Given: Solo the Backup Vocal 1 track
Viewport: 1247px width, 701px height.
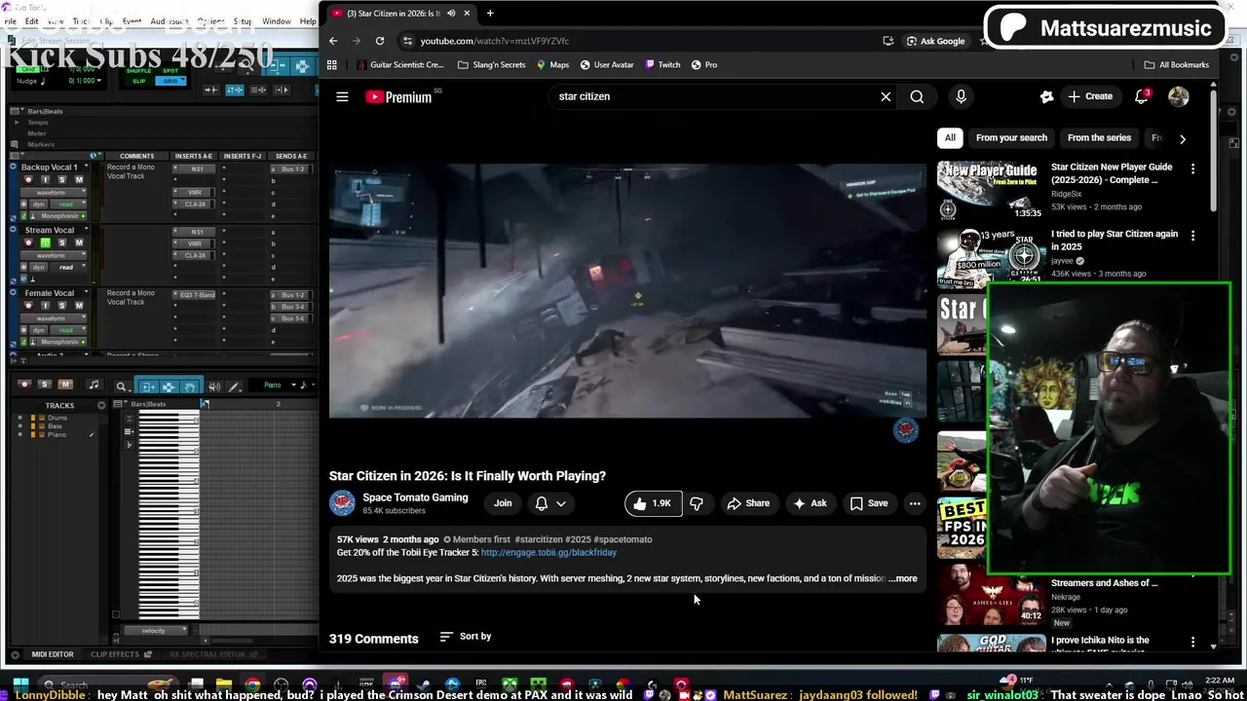Looking at the screenshot, I should (62, 180).
